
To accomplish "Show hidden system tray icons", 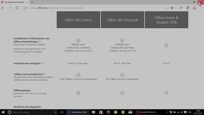I will pos(167,112).
